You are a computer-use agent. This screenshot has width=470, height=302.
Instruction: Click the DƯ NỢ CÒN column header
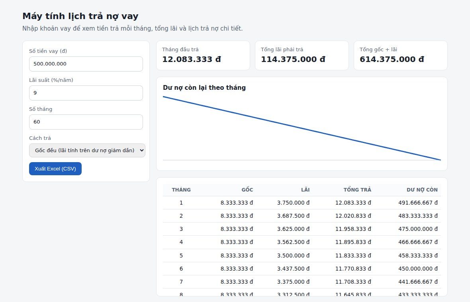pos(422,190)
